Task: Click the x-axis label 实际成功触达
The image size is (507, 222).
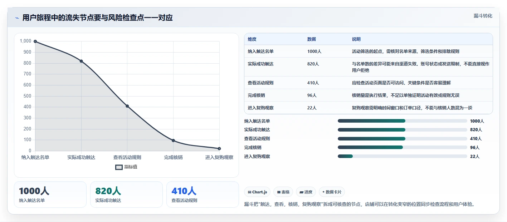Action: [x=81, y=157]
